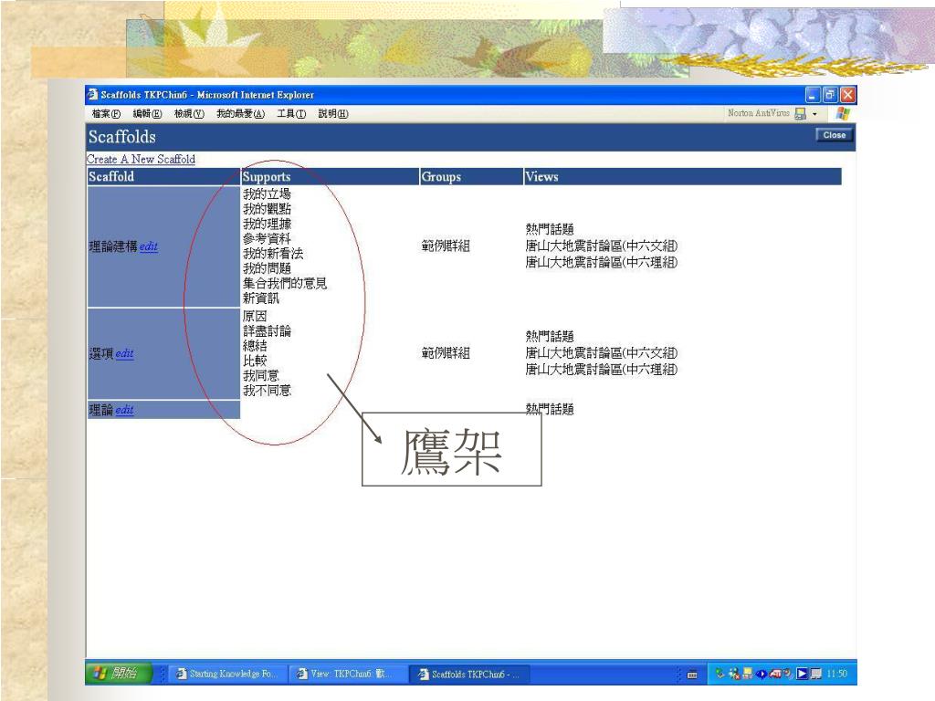The height and width of the screenshot is (701, 935).
Task: Open the Norton AntiVirus dropdown arrow
Action: (x=814, y=113)
